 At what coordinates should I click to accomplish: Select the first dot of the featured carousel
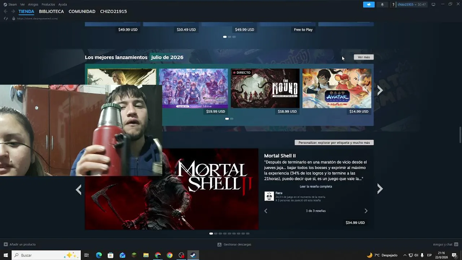(x=211, y=234)
